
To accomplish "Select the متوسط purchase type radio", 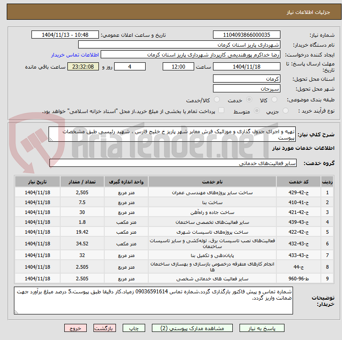I will (257, 111).
